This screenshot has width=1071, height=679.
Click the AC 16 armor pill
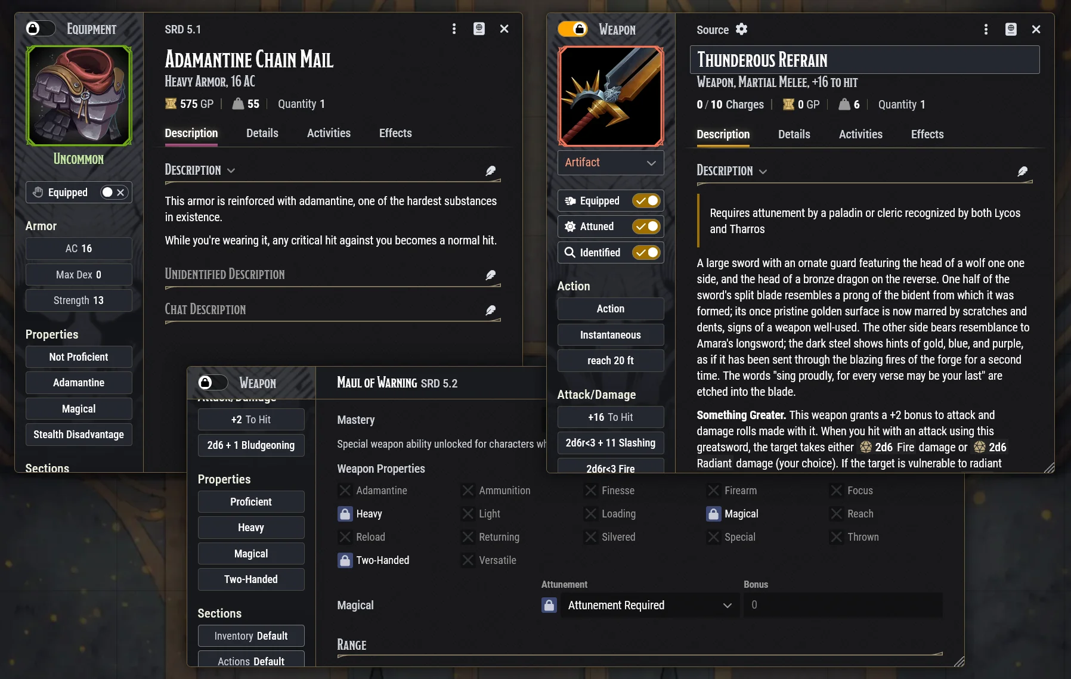click(79, 249)
